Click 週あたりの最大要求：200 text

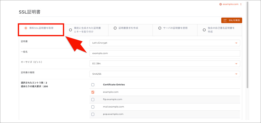click(x=34, y=87)
